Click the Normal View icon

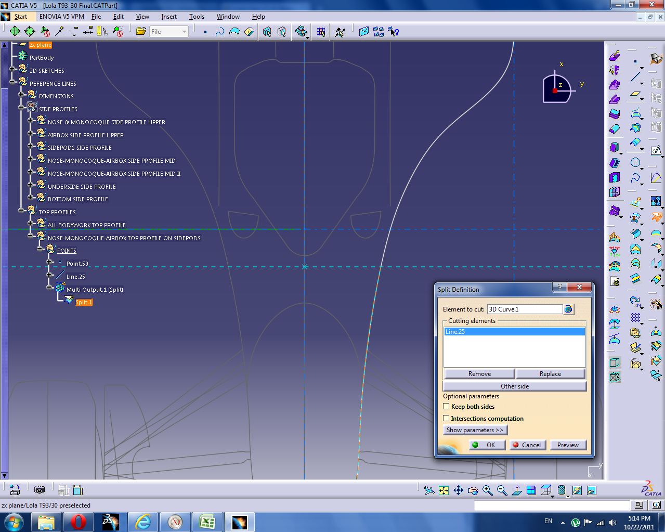point(516,490)
